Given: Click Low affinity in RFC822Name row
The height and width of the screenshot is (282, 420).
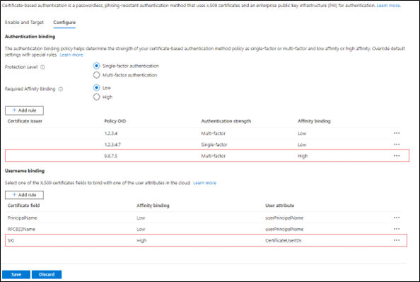Looking at the screenshot, I should click(141, 229).
